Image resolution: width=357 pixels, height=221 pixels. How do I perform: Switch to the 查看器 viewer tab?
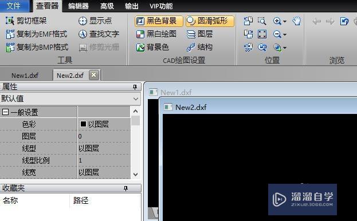48,6
